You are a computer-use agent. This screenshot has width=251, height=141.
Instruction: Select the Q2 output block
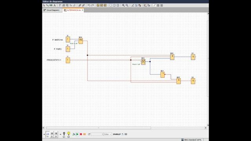(x=193, y=81)
